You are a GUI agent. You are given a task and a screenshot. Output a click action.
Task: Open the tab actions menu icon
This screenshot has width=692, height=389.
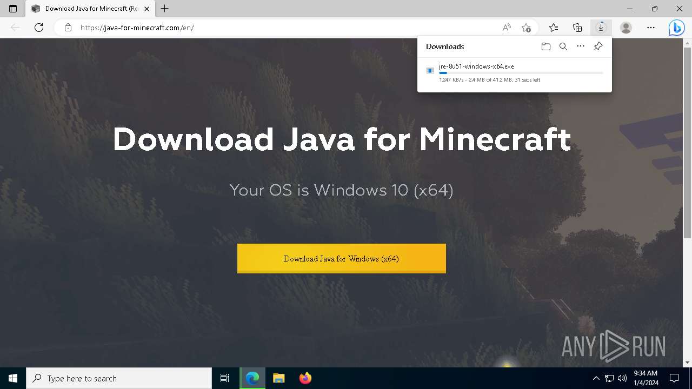click(13, 9)
